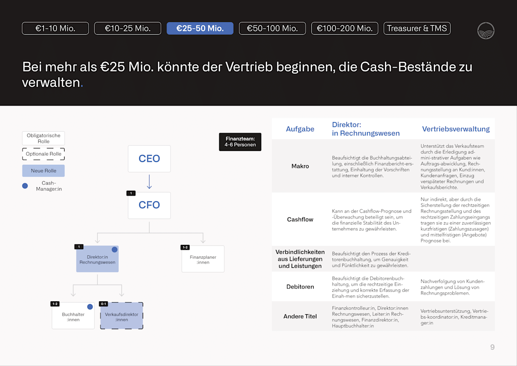Click the Finanzteam: 4-6 Personen label

[240, 142]
